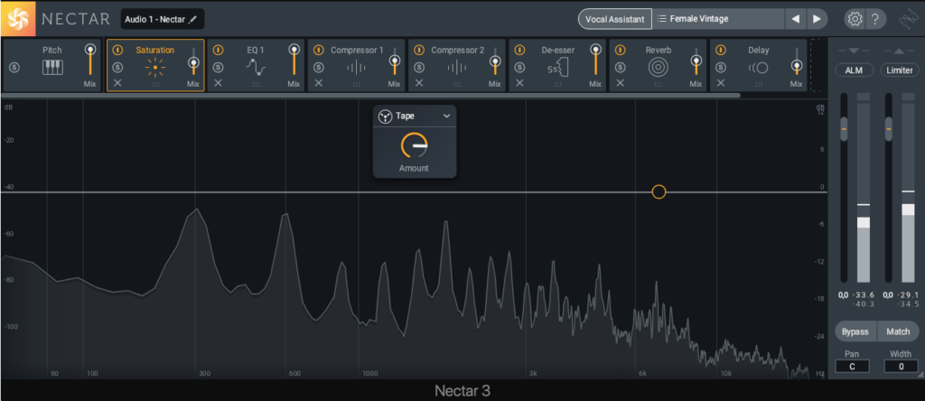The width and height of the screenshot is (925, 401).
Task: Click the -33.6 input level readout
Action: click(864, 294)
